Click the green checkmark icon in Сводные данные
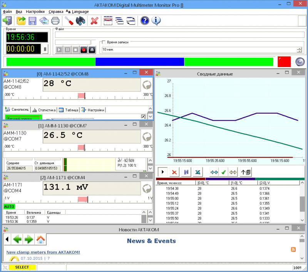The image size is (308, 272). click(224, 172)
